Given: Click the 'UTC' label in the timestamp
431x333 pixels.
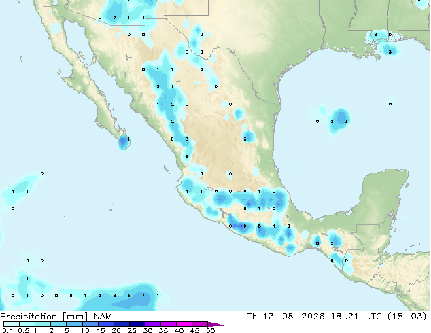Looking at the screenshot, I should (x=373, y=317).
